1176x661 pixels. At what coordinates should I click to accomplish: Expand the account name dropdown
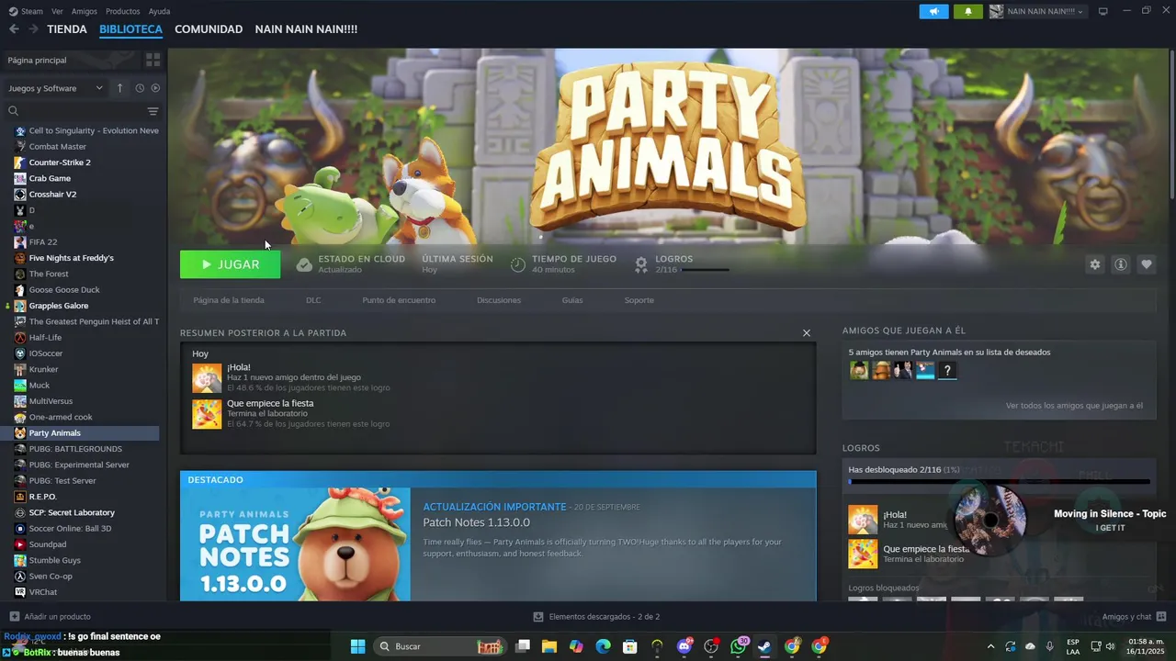1037,11
